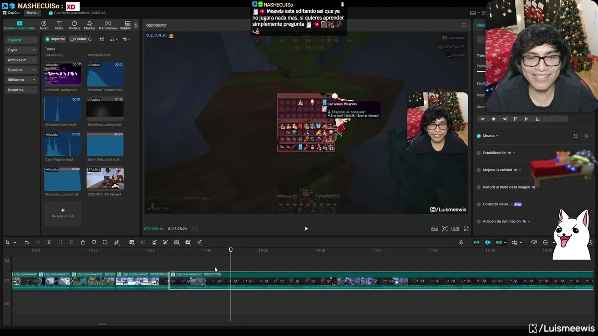Expand the Tuyos sidebar section
Screen dimensions: 598x336
[x=21, y=50]
